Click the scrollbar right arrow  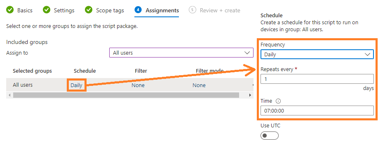click(x=250, y=95)
